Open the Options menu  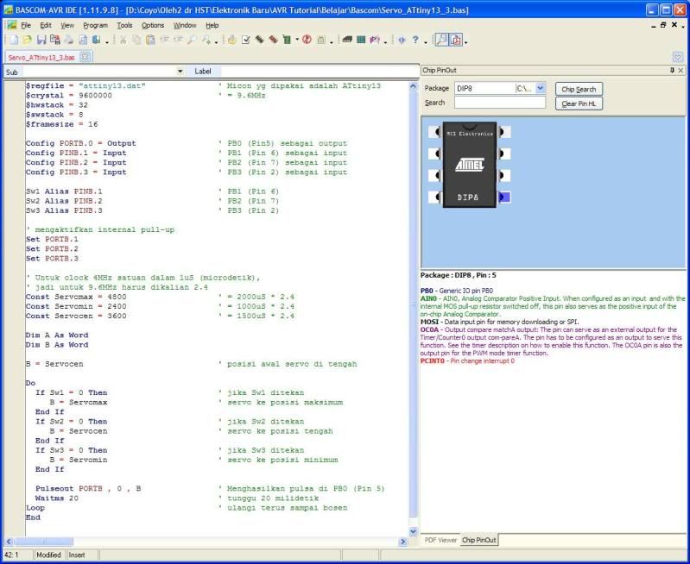pos(153,26)
